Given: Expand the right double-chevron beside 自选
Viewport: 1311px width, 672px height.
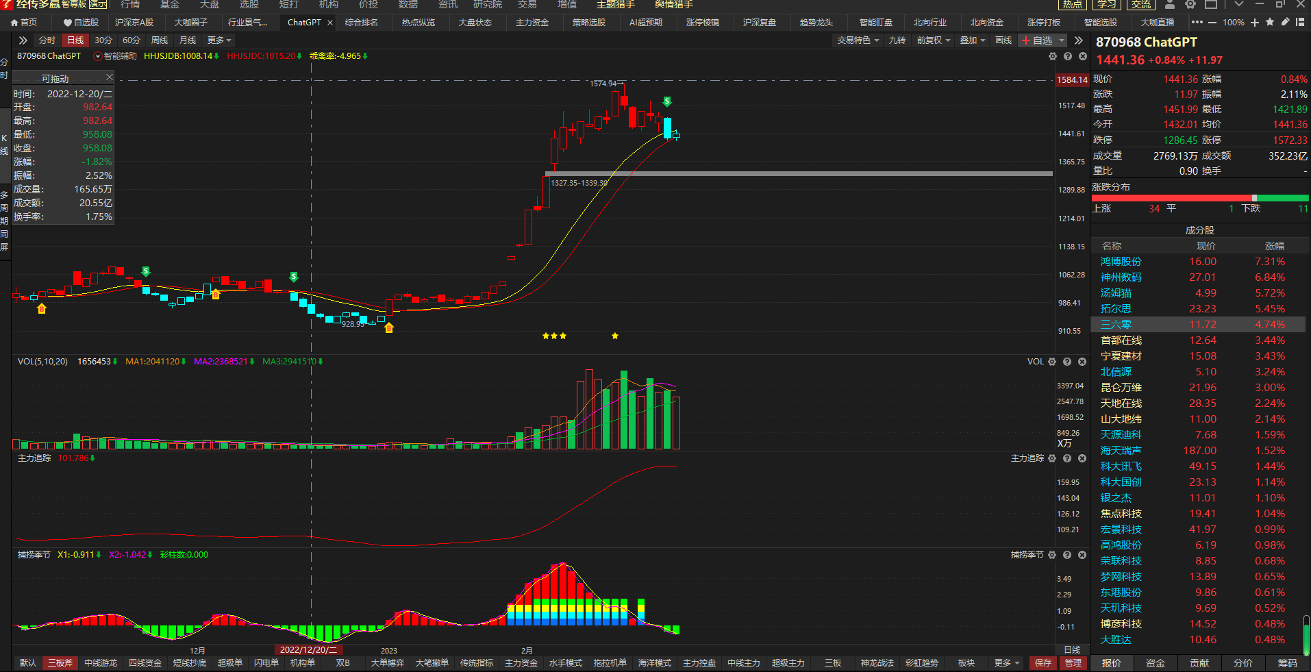Looking at the screenshot, I should (x=1079, y=40).
